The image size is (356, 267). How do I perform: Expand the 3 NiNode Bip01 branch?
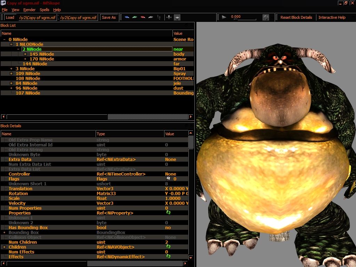coord(11,69)
